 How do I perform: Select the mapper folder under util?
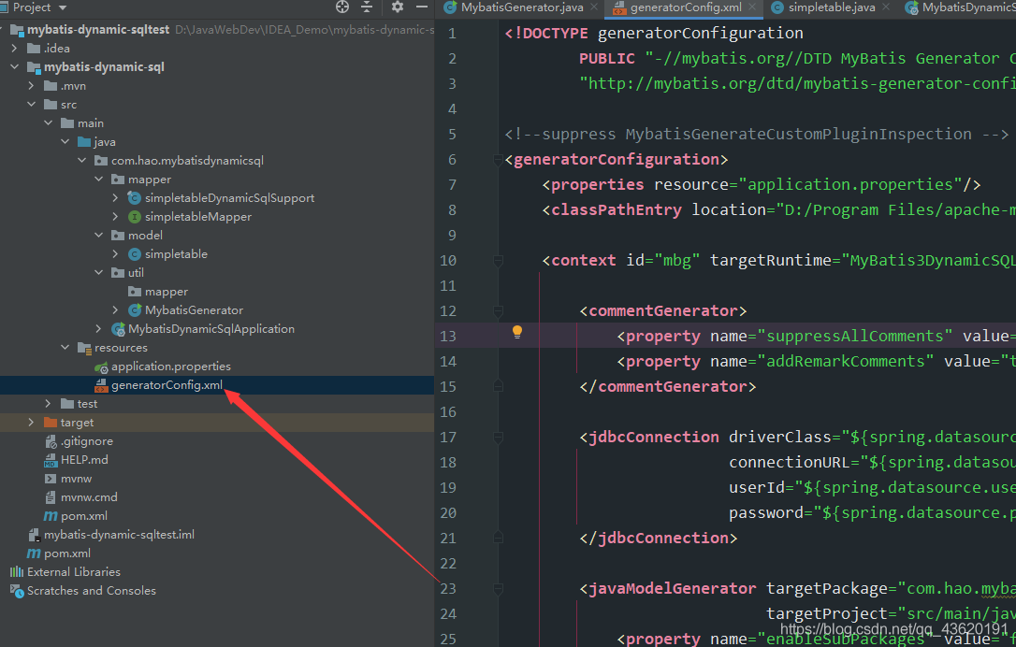tap(217, 292)
